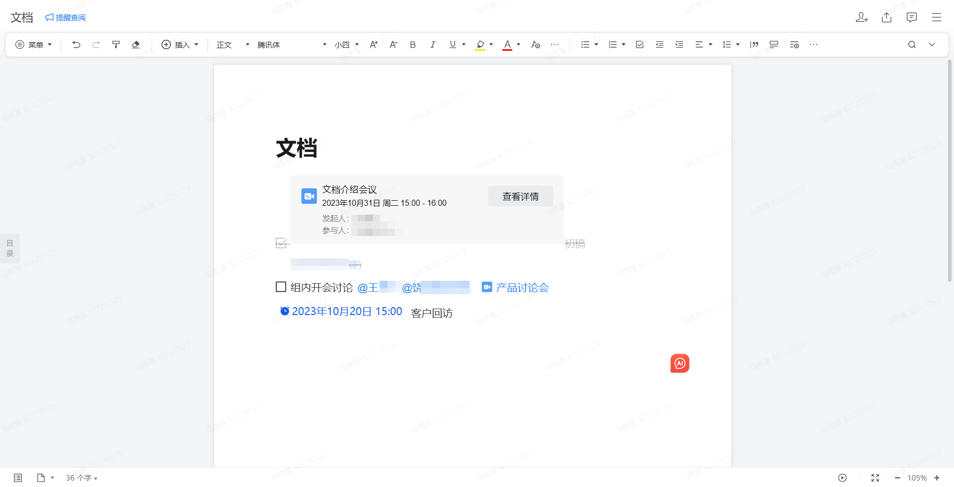Viewport: 954px width, 487px height.
Task: Activate the format painter tool
Action: click(116, 45)
